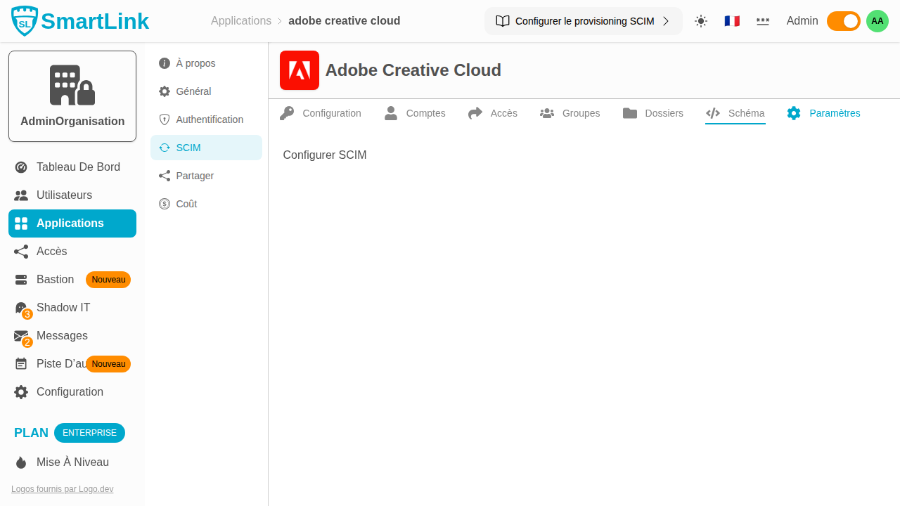Open the Partager settings section
Screen dimensions: 900x506
[194, 176]
